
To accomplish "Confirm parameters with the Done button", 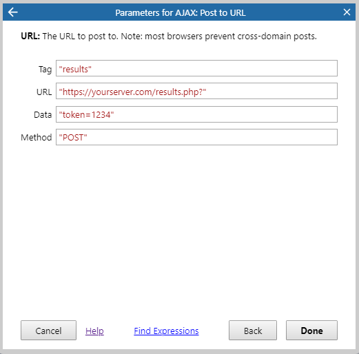I will [311, 331].
